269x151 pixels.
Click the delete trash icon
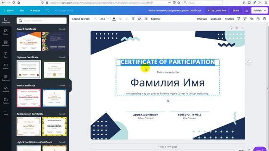264,19
